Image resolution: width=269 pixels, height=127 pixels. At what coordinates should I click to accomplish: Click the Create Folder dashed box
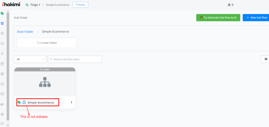click(47, 43)
